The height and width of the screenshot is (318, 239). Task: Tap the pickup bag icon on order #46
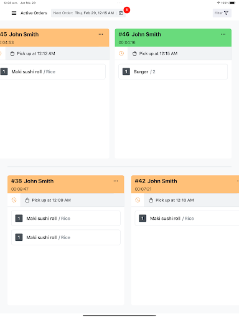[x=134, y=53]
